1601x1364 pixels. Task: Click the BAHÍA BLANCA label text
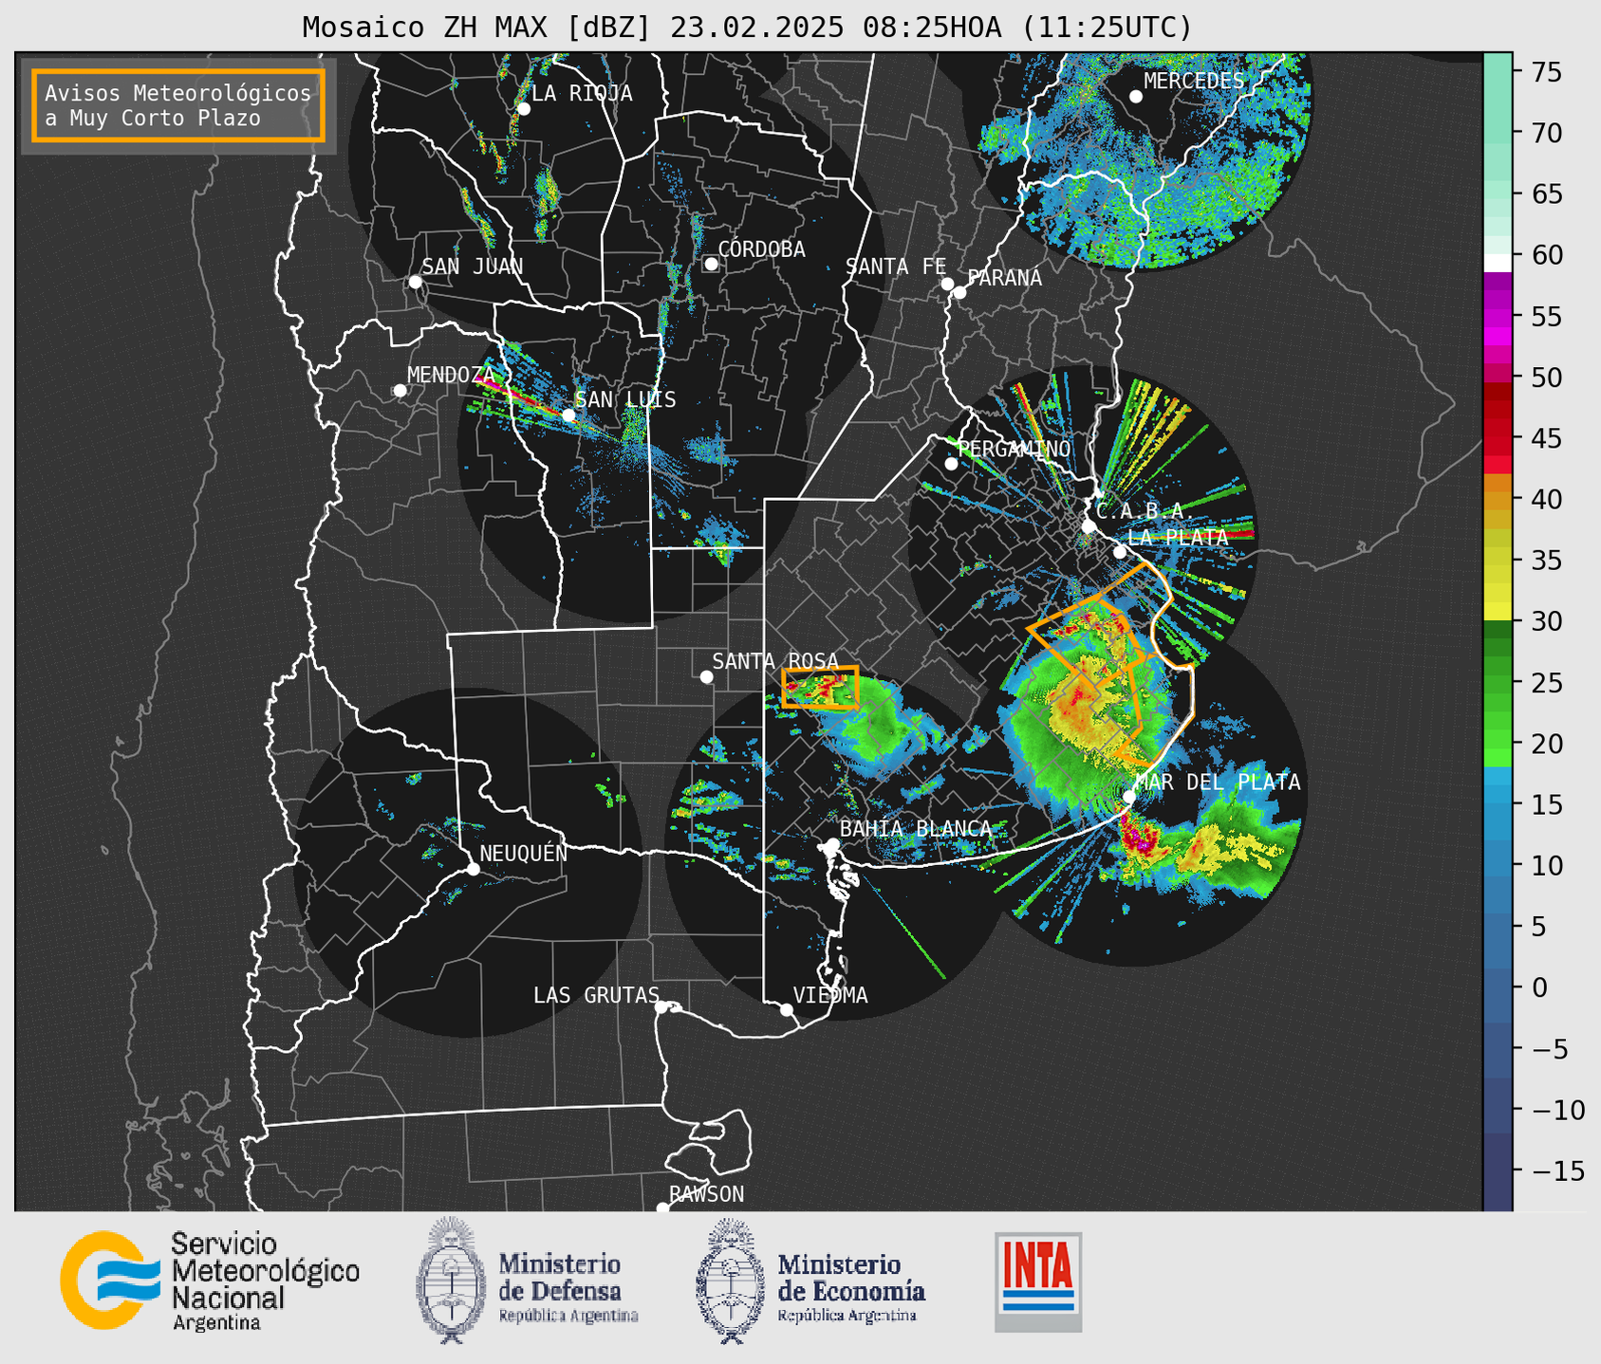pyautogui.click(x=916, y=829)
